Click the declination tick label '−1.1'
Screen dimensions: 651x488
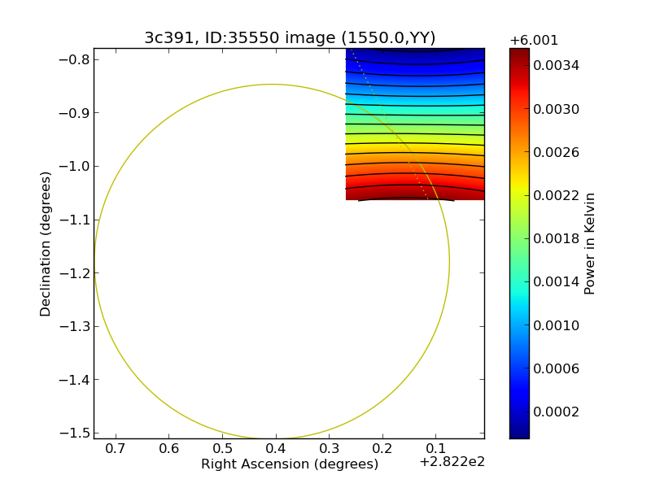coord(74,220)
